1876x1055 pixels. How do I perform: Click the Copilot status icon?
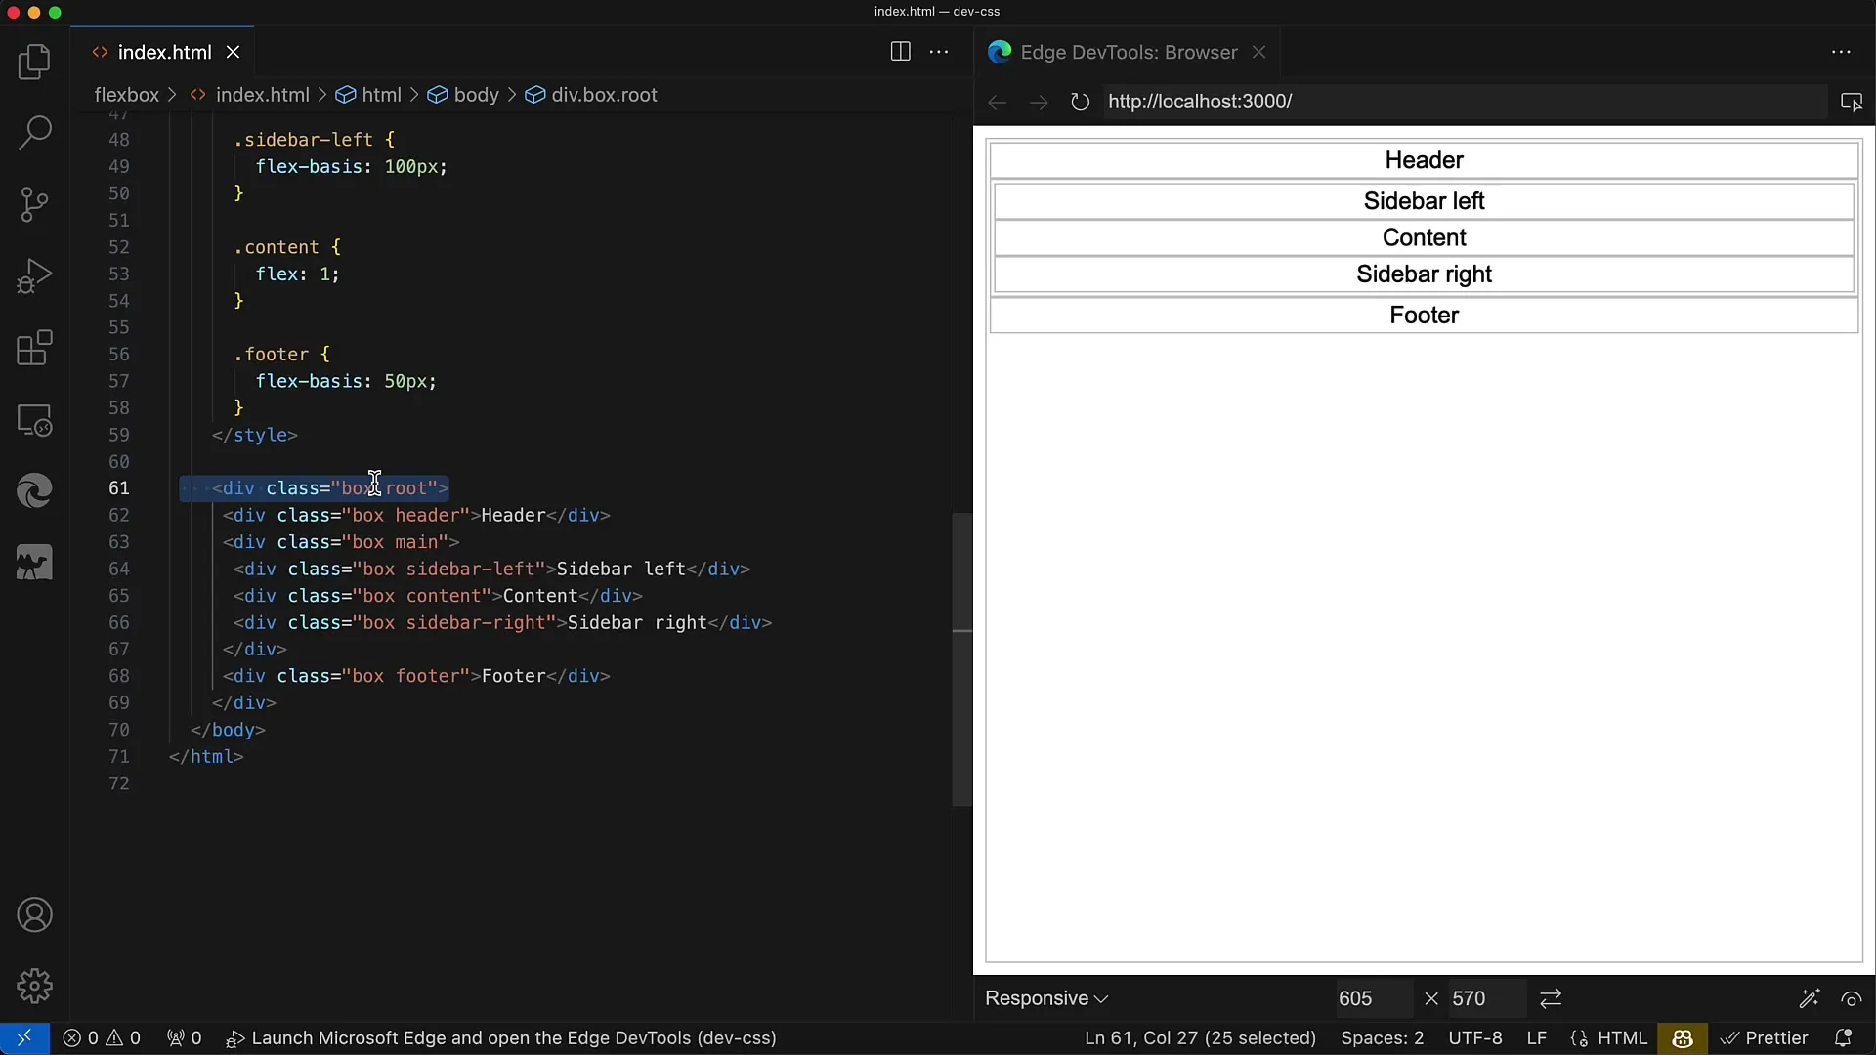[x=1682, y=1037]
